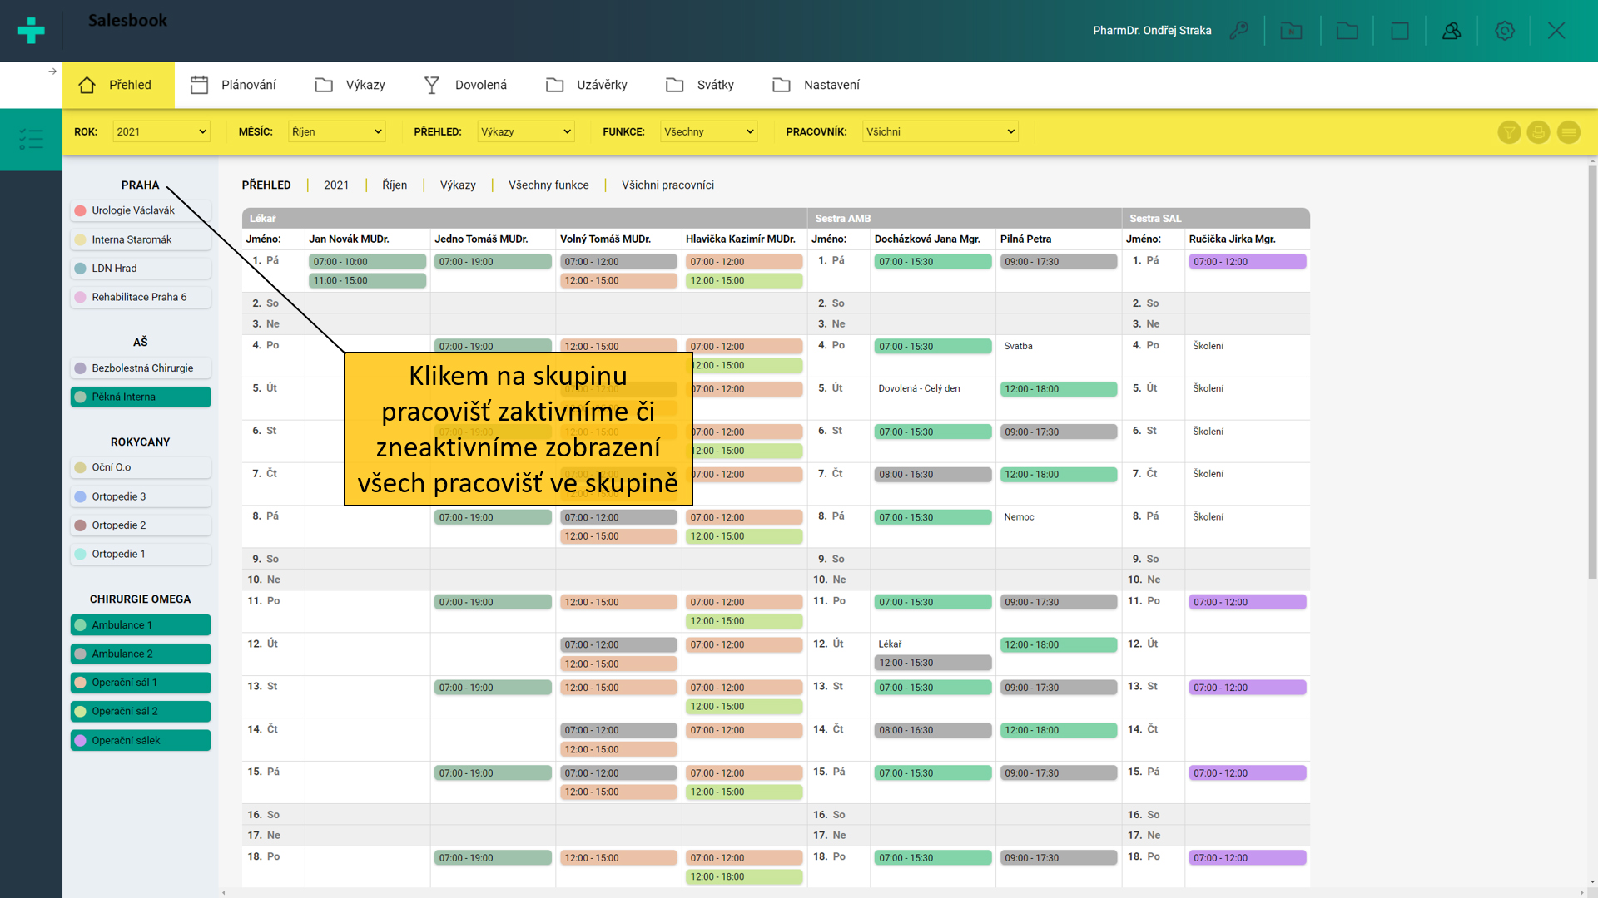Toggle the left sidebar checklist icon
This screenshot has height=898, width=1598.
(31, 139)
